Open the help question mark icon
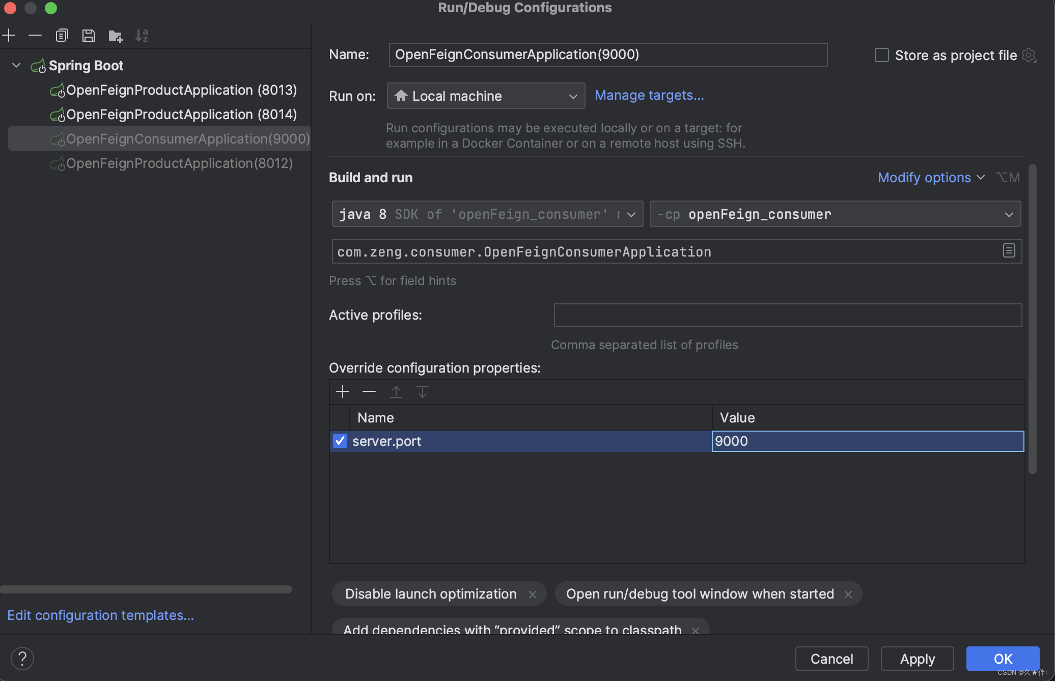Viewport: 1055px width, 681px height. coord(22,658)
